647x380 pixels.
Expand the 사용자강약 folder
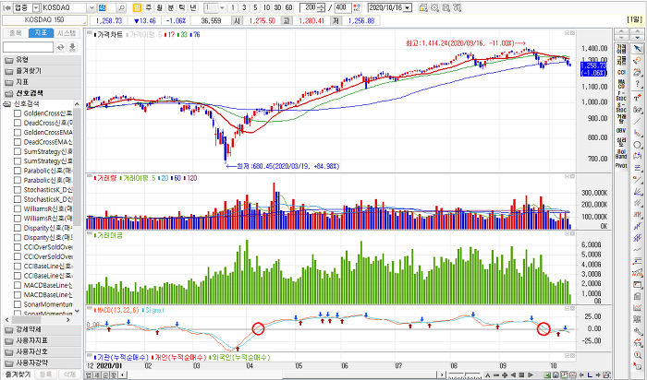[x=42, y=363]
